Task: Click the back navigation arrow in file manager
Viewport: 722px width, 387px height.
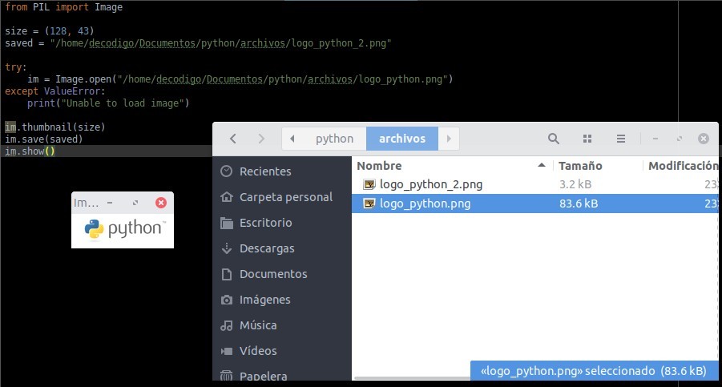Action: click(233, 139)
